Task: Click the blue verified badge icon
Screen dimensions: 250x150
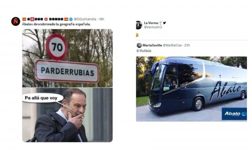Action: click(71, 19)
